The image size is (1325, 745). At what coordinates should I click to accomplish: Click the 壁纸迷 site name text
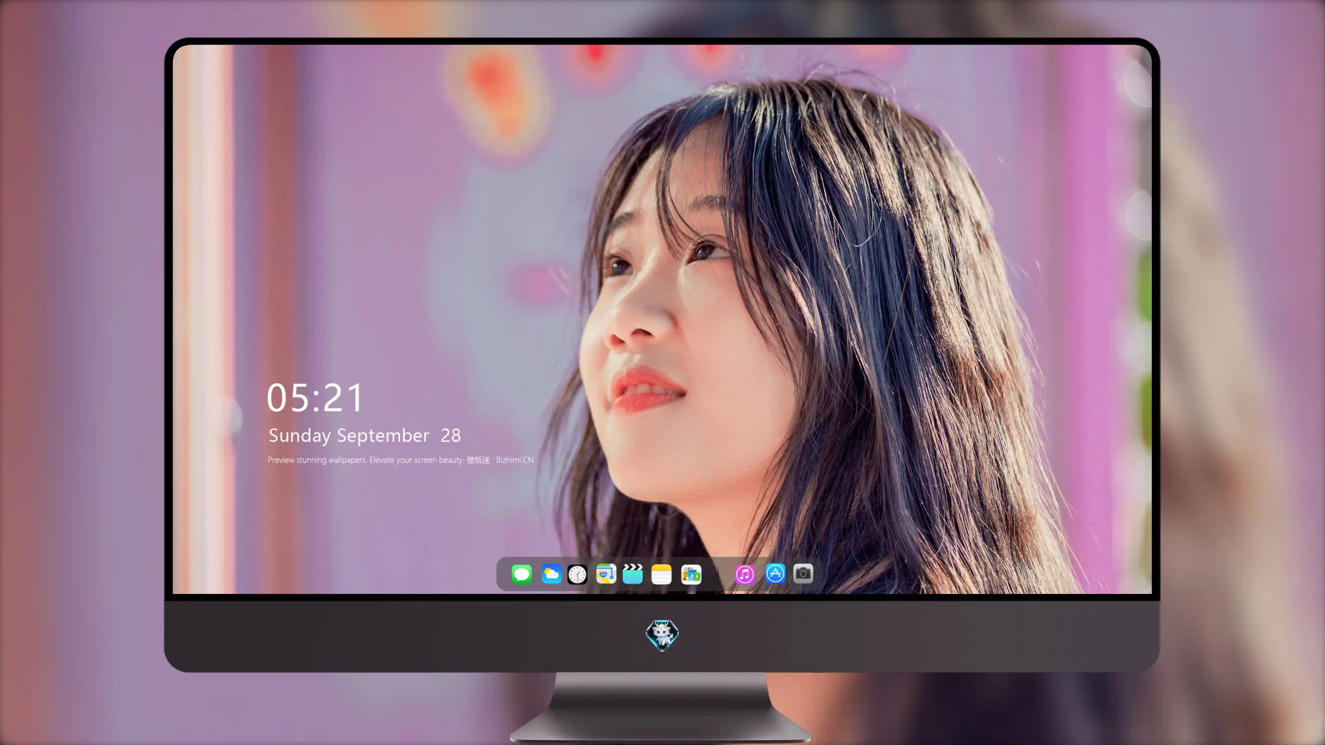[478, 460]
